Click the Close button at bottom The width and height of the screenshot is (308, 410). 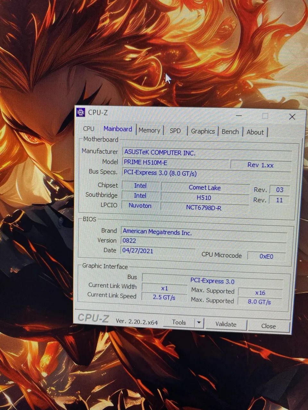coord(269,326)
